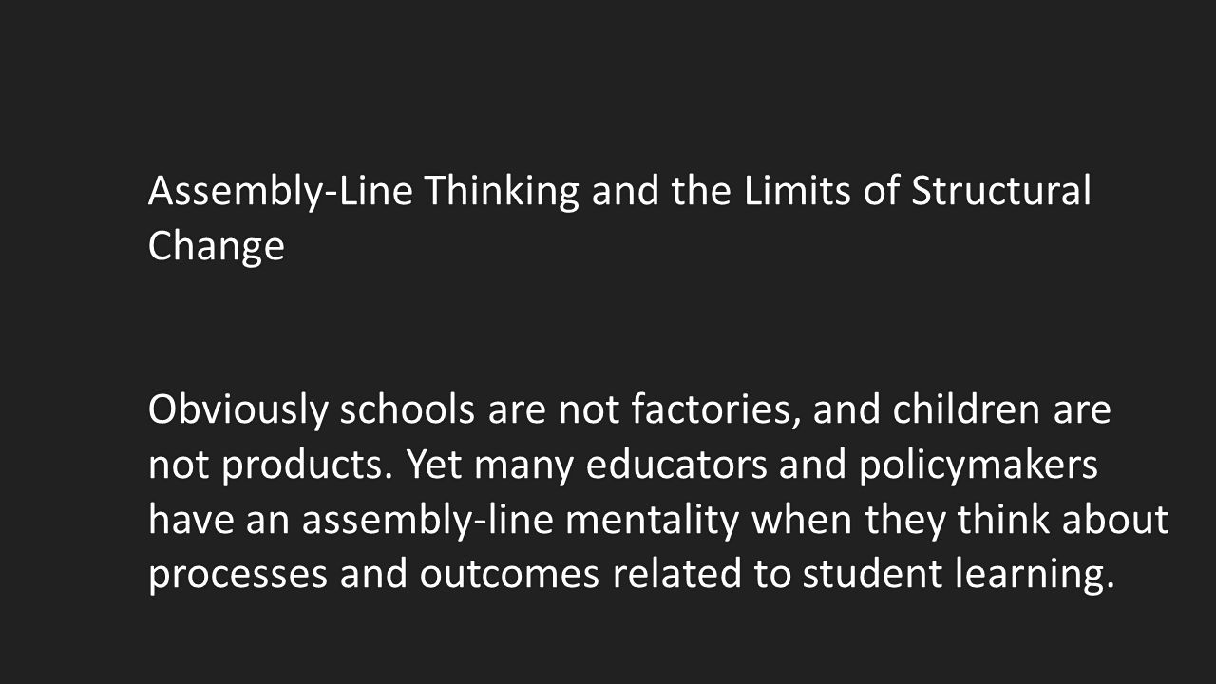
Task: Click the word "outcomes" in the last line
Action: tap(510, 576)
